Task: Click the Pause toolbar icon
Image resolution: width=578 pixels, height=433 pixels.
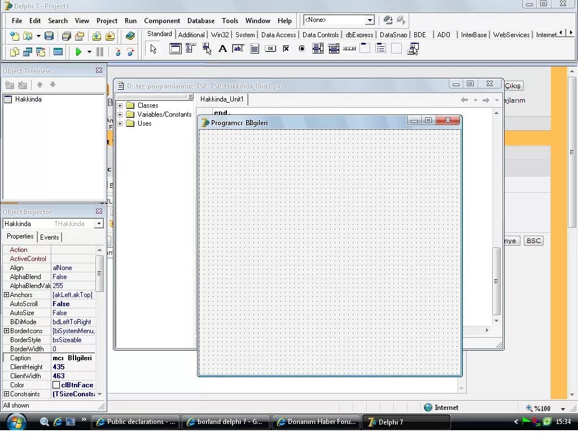Action: click(x=100, y=52)
